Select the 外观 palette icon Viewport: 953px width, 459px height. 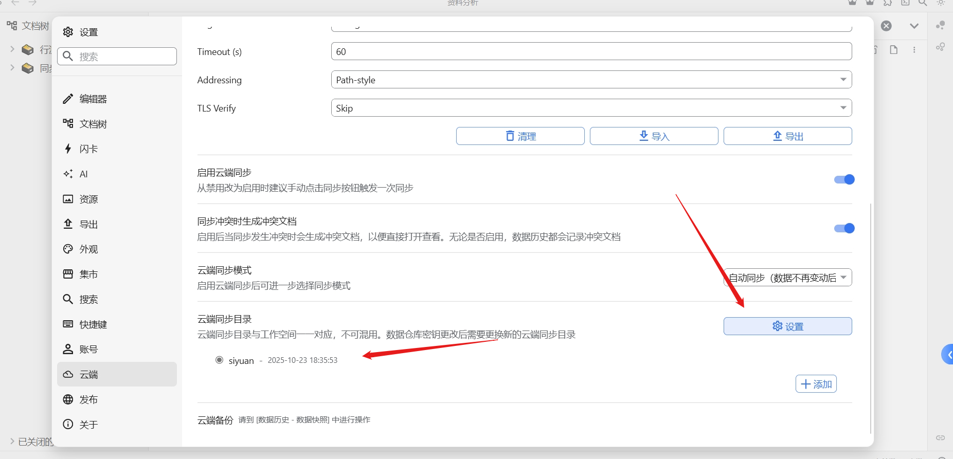pyautogui.click(x=68, y=249)
